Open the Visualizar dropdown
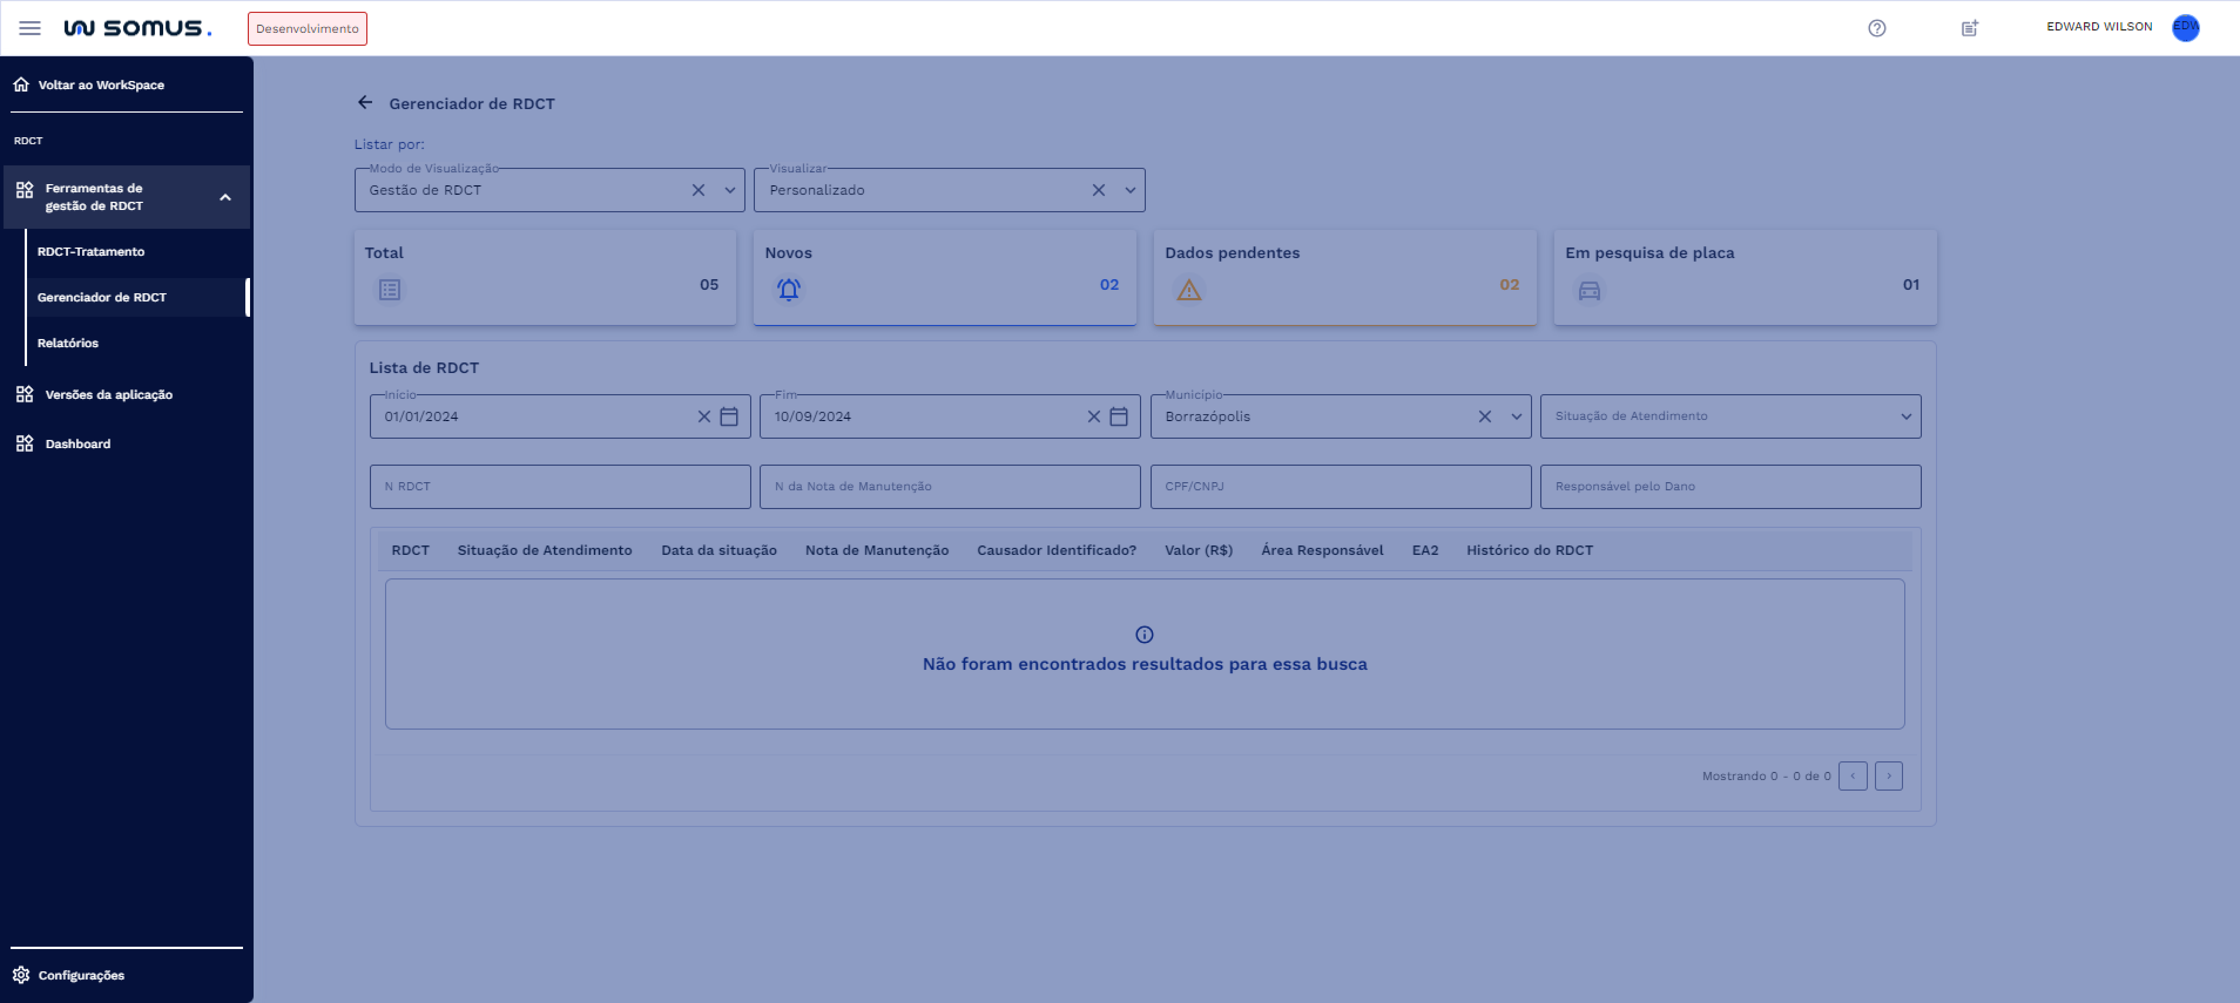2240x1003 pixels. click(1129, 189)
